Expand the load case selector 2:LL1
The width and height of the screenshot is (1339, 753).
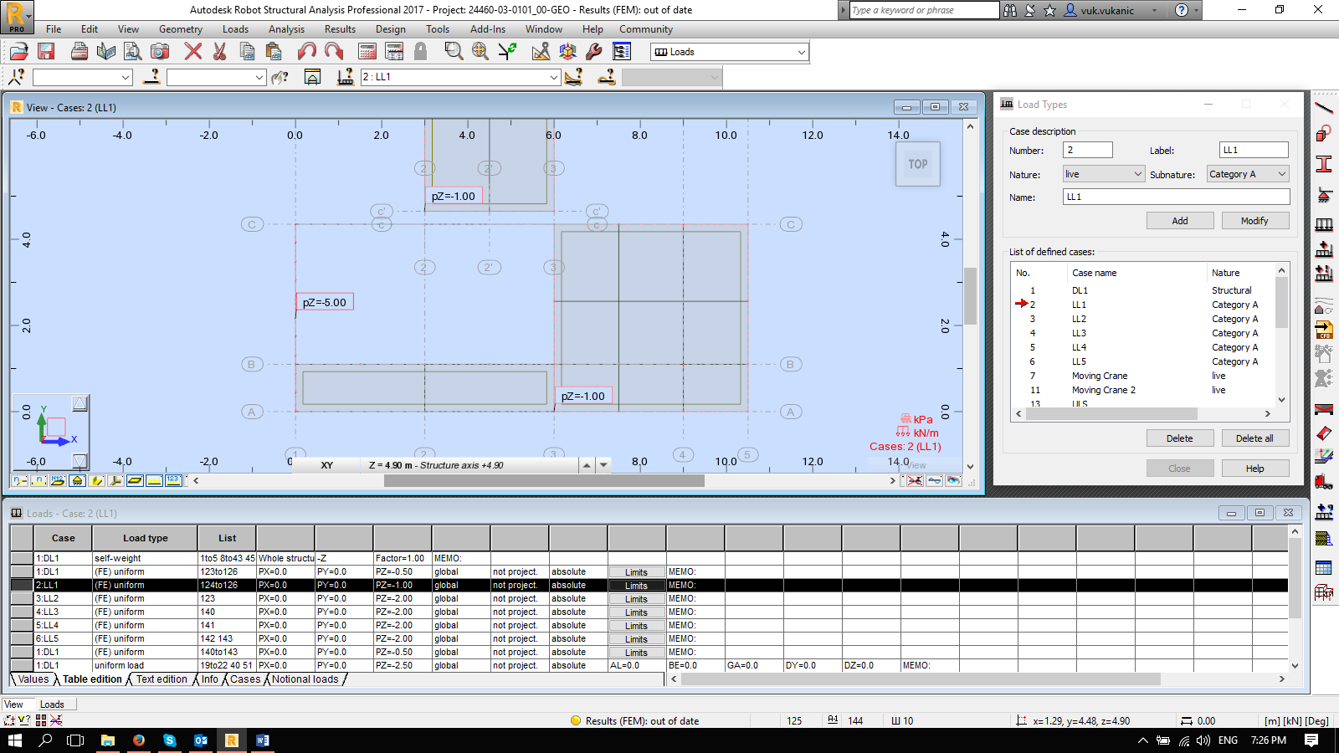coord(554,77)
